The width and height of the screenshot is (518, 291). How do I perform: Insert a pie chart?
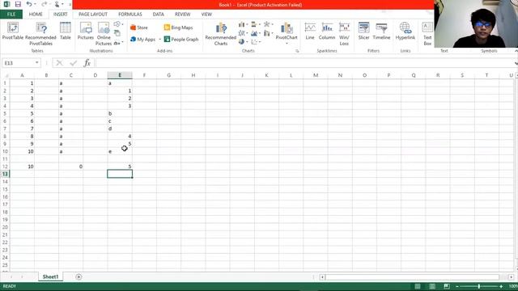(243, 42)
